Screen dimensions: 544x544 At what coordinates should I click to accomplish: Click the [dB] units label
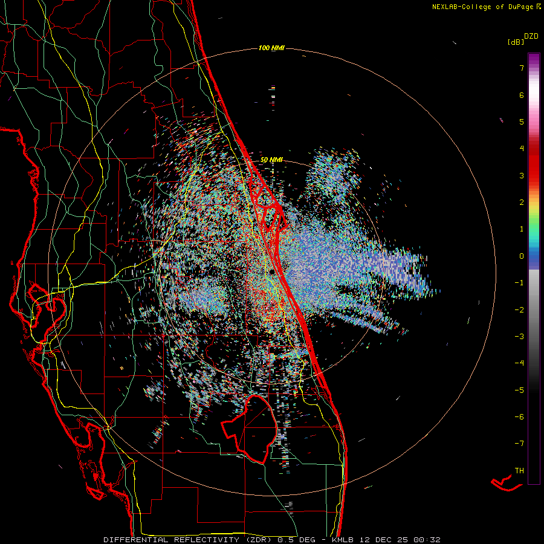(x=516, y=42)
